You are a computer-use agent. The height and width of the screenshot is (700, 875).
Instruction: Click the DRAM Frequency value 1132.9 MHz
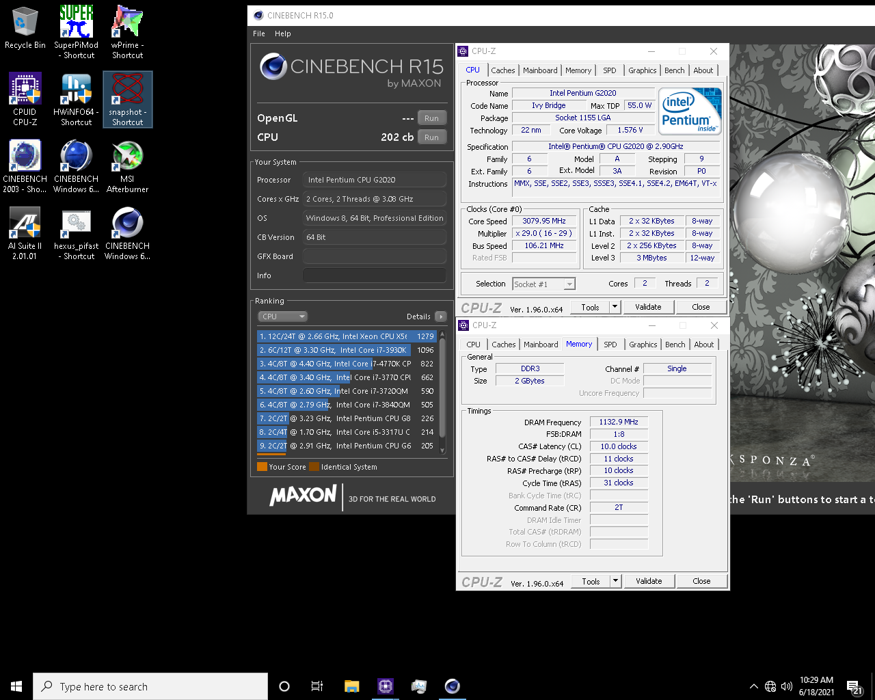pyautogui.click(x=619, y=422)
